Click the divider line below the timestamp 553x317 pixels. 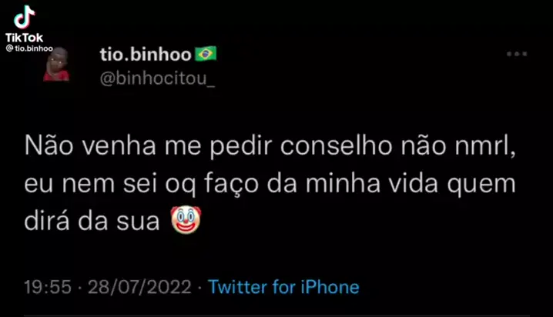click(276, 315)
